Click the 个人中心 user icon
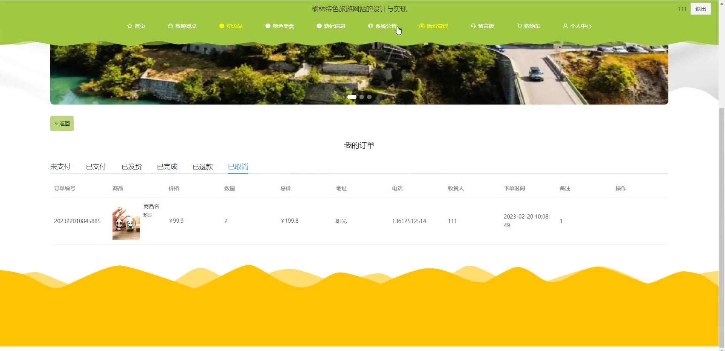 [x=565, y=26]
